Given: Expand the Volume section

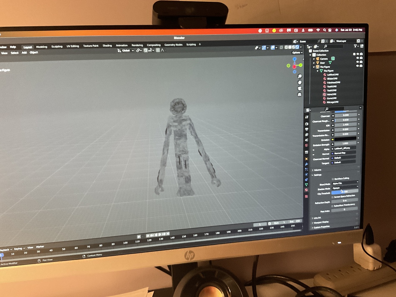Looking at the screenshot, I should click(x=316, y=170).
